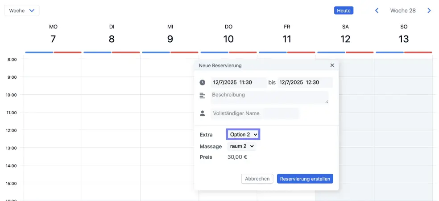Edit the end time 12/7/2025 12:30
Screen dimensions: 439x201
305,82
